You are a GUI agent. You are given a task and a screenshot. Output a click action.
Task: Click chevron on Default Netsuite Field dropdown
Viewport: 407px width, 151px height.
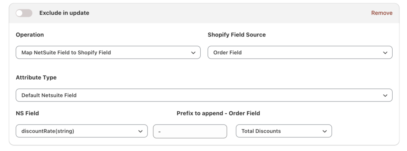click(x=385, y=95)
